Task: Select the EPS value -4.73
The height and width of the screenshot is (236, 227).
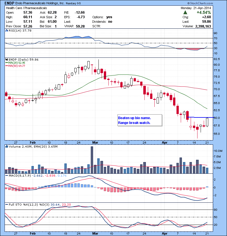Action: [x=81, y=17]
